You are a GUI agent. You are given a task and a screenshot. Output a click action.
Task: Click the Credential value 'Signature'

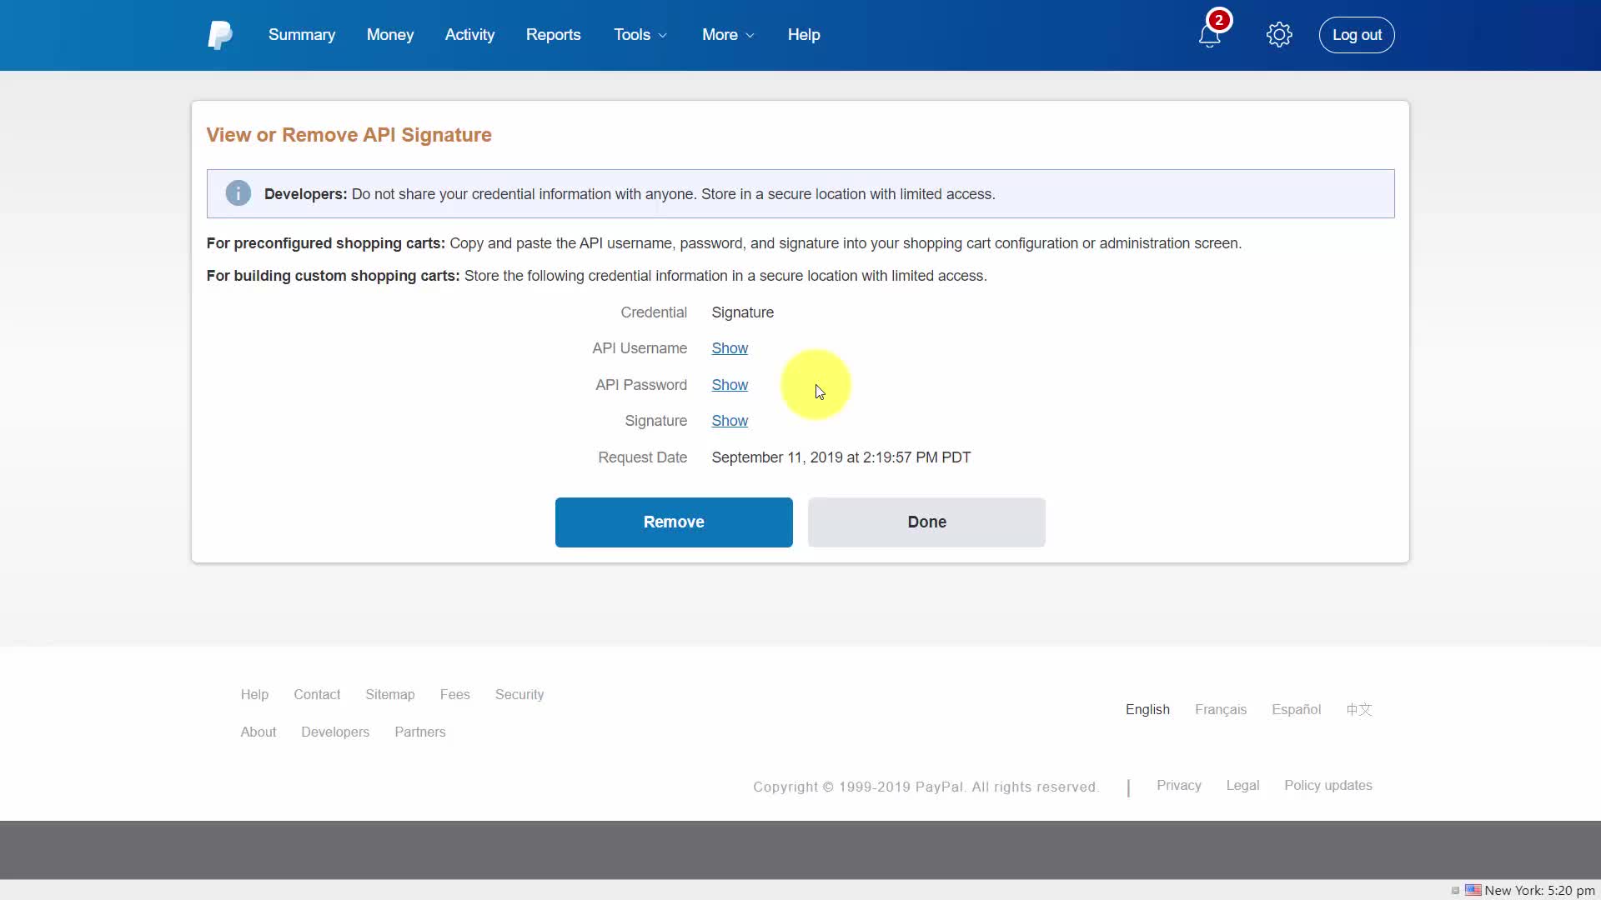743,312
